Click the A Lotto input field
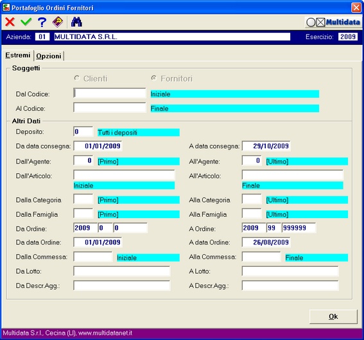This screenshot has height=340, width=364. point(290,271)
